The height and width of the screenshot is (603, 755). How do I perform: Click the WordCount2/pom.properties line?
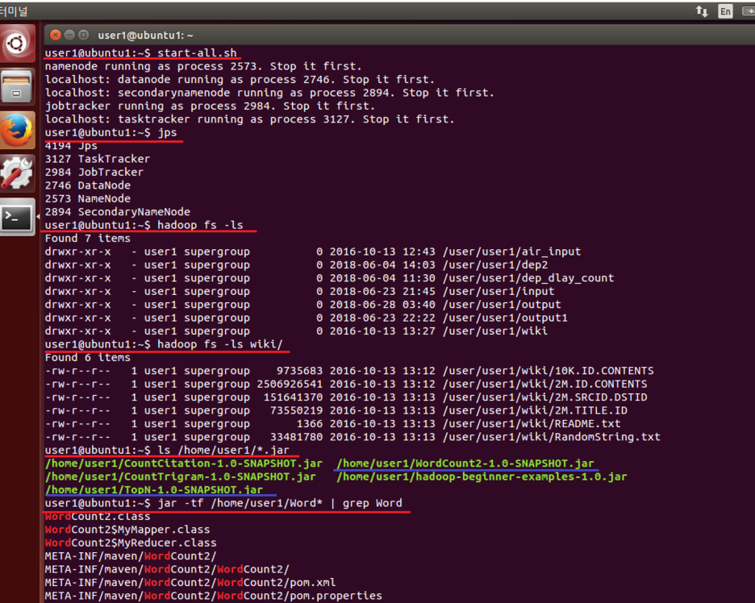[x=213, y=596]
